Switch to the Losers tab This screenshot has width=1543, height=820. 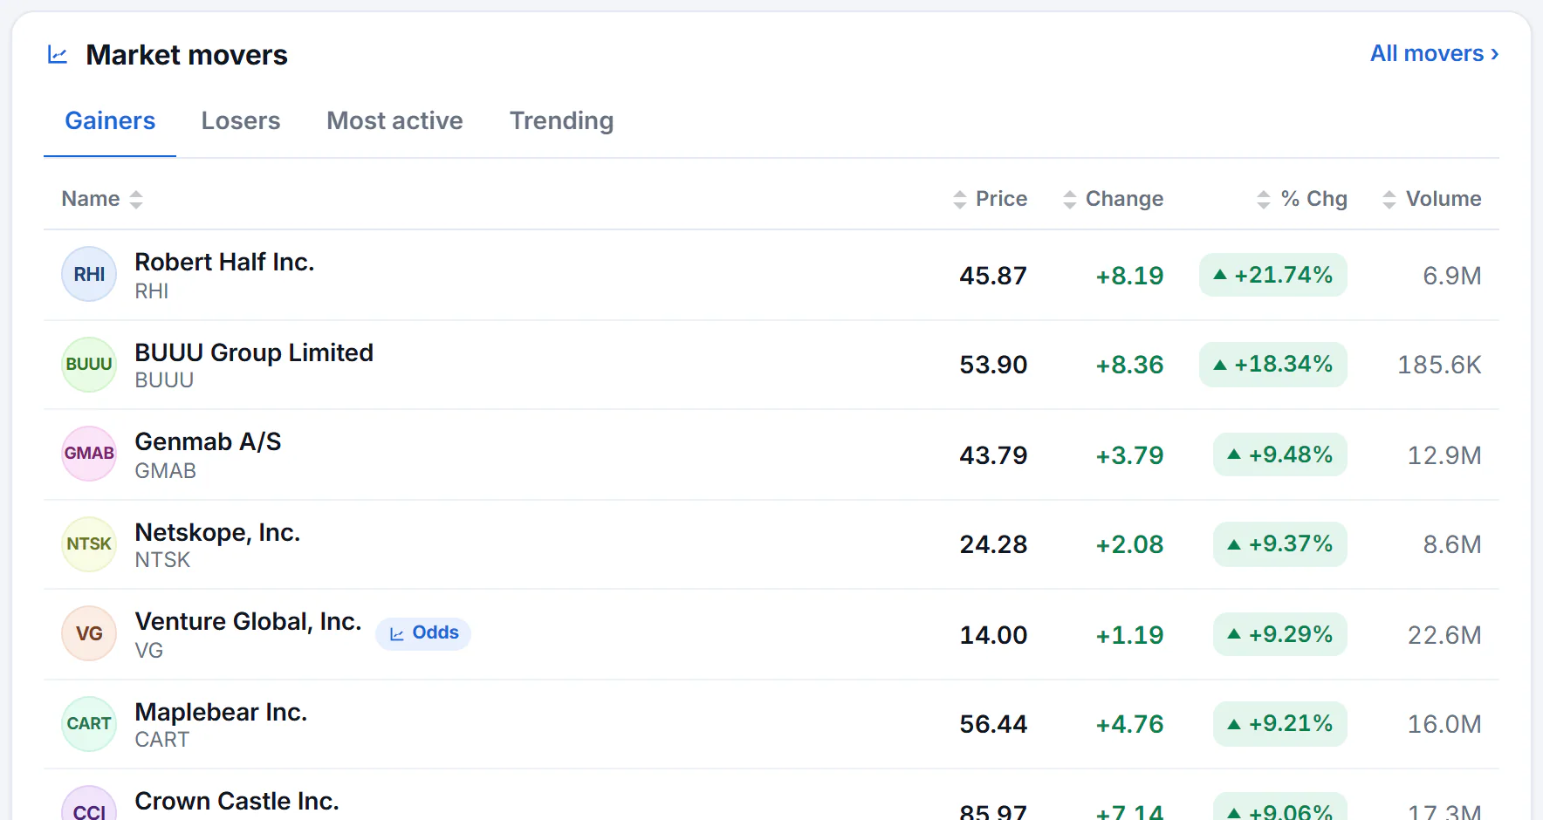241,120
